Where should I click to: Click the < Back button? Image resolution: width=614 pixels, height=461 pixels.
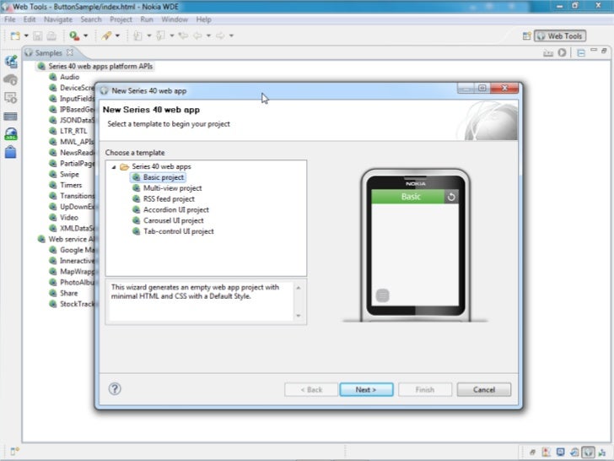coord(311,390)
